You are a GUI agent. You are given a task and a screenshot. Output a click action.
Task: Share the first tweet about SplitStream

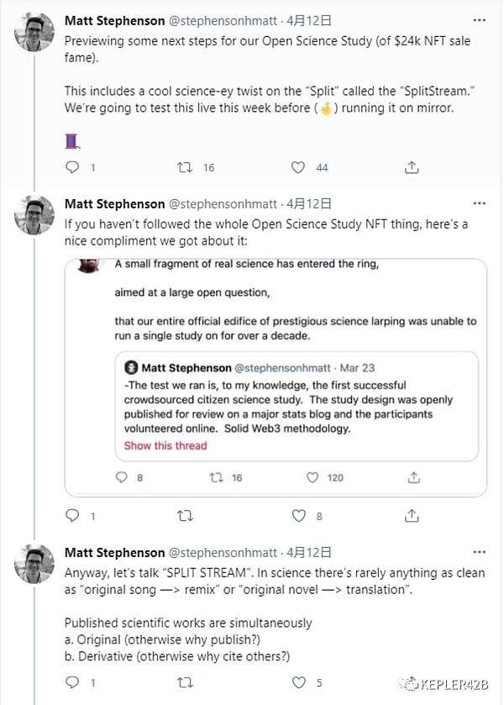pos(412,167)
